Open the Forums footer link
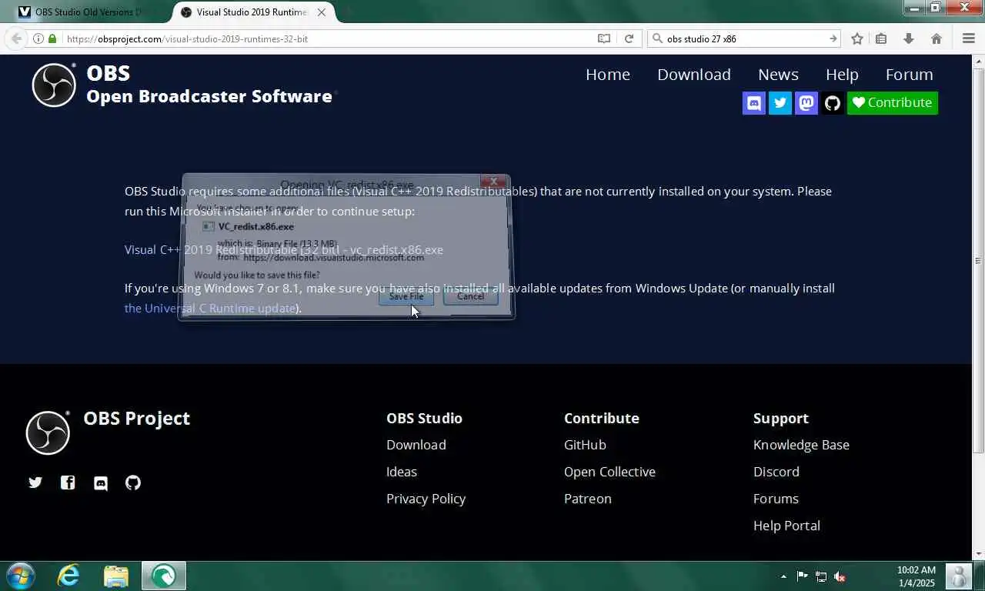 coord(776,499)
